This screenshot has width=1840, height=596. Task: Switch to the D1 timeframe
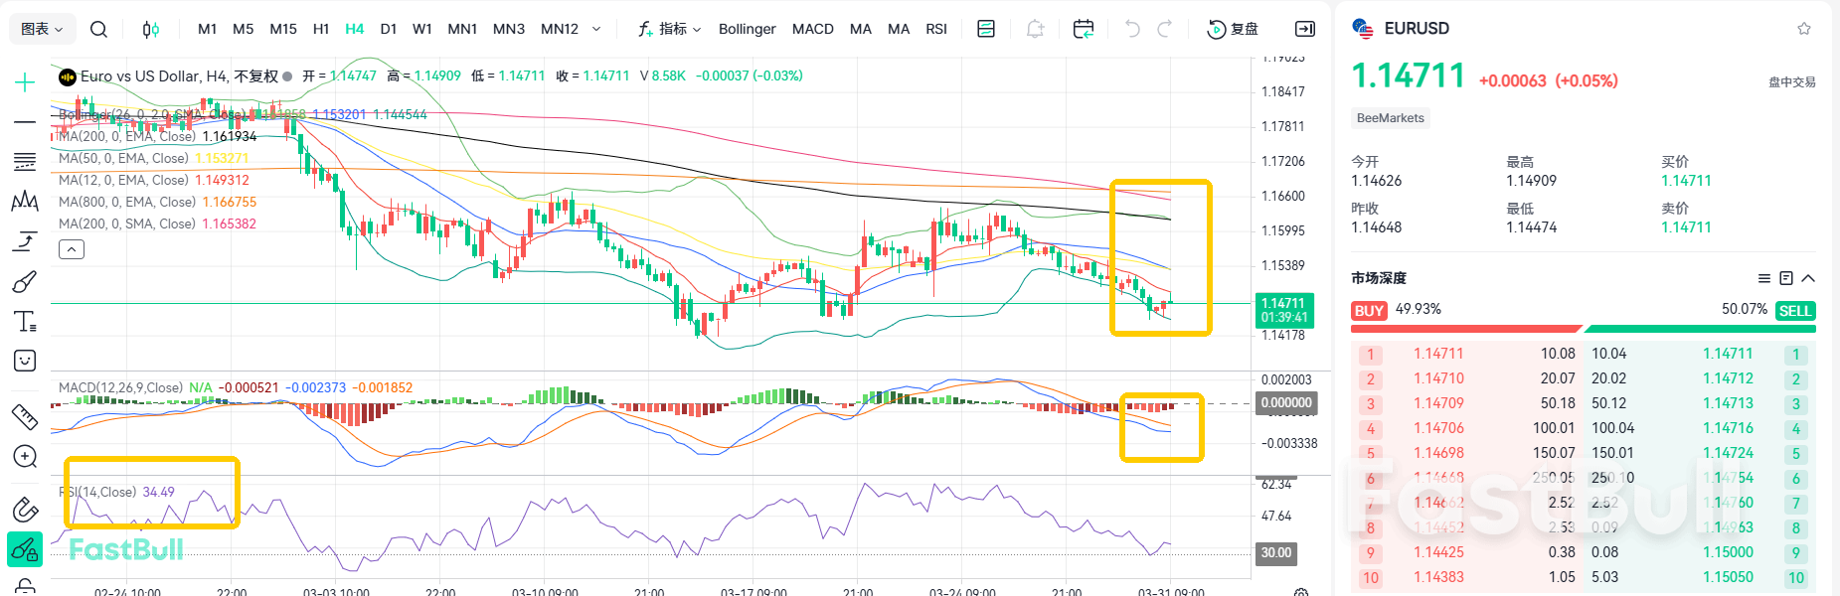coord(388,29)
